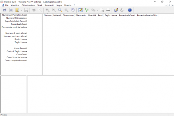Click the grey arrow export icon

pyautogui.click(x=108, y=10)
